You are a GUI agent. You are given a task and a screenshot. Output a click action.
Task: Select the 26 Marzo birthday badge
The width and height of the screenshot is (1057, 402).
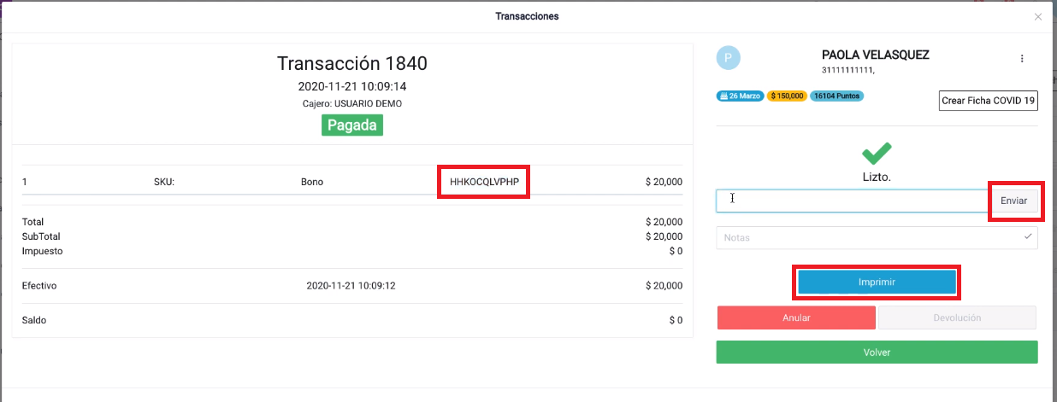click(740, 96)
